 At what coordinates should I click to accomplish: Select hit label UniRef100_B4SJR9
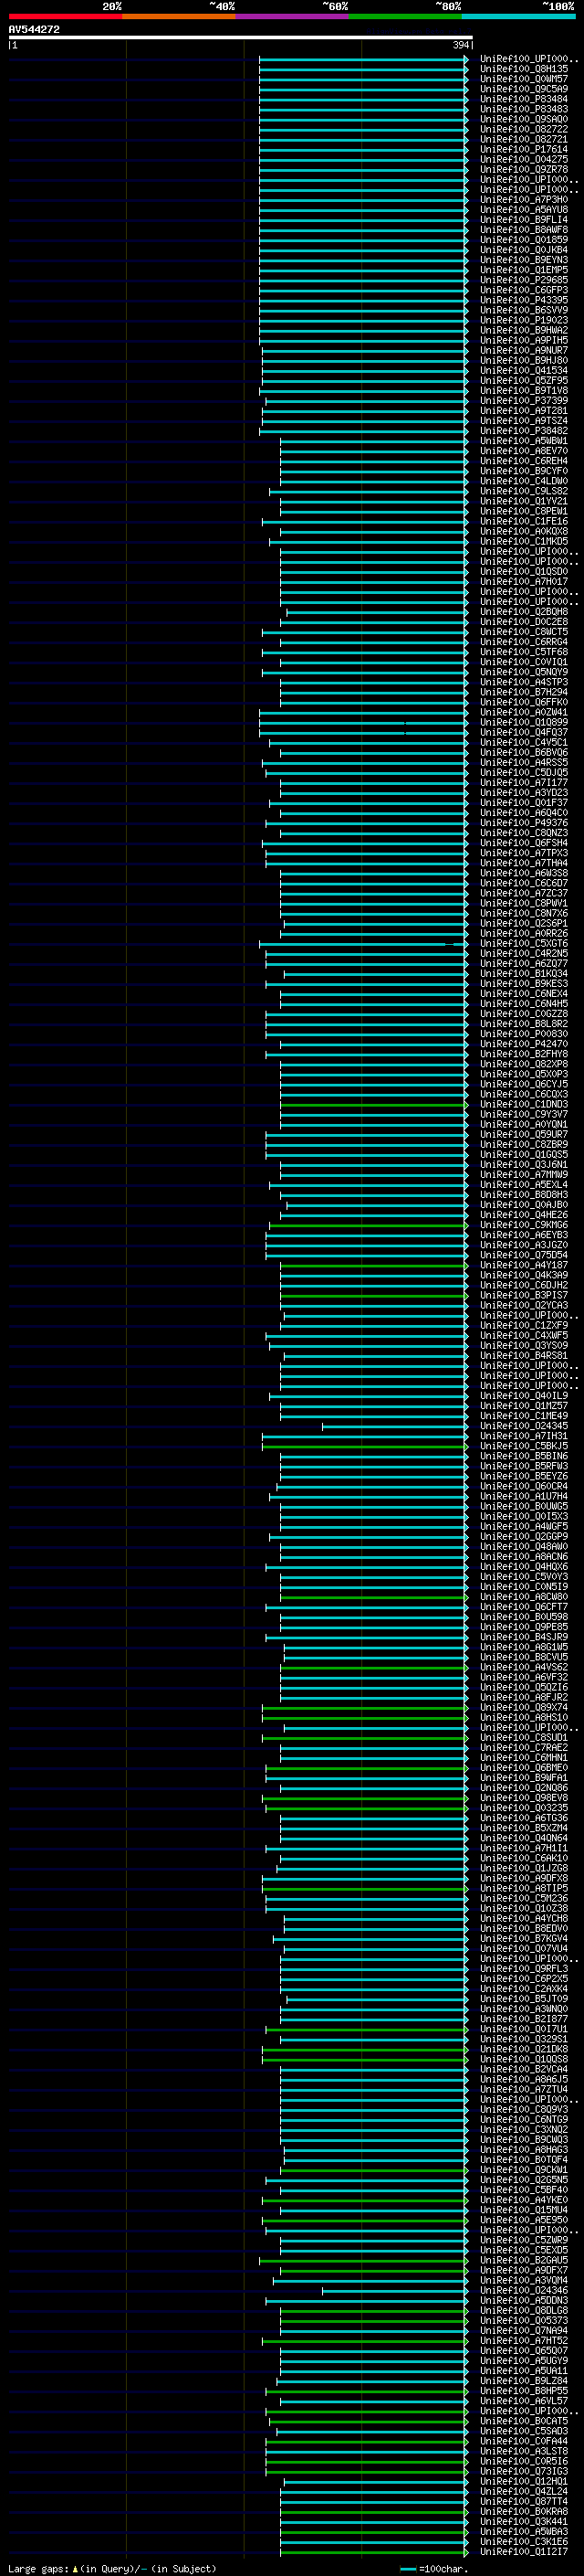(524, 1637)
